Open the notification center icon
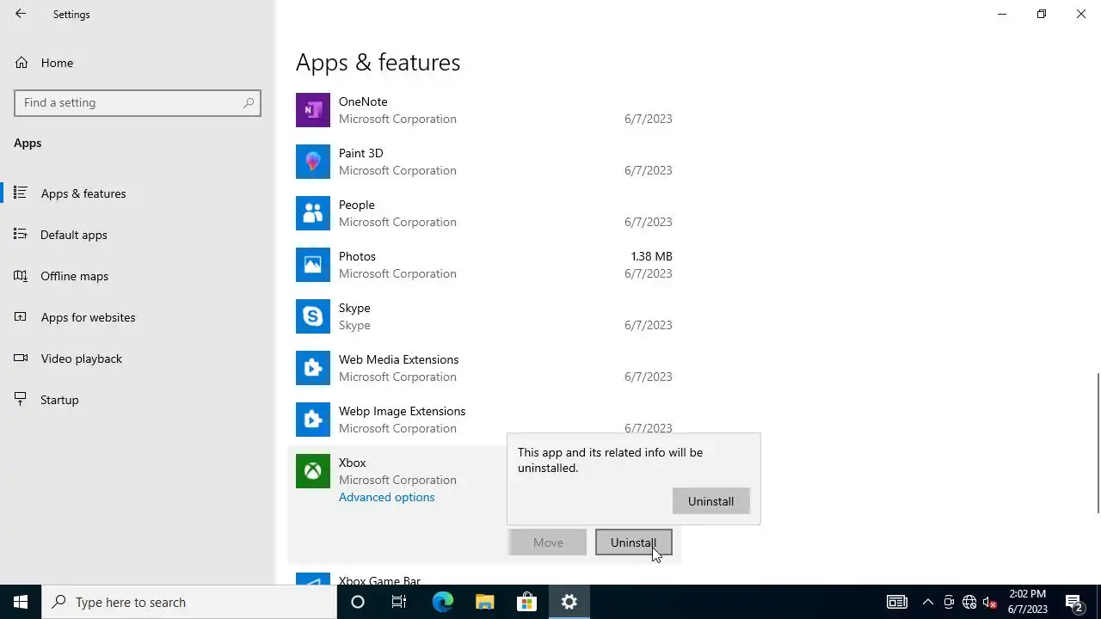 pos(1073,602)
